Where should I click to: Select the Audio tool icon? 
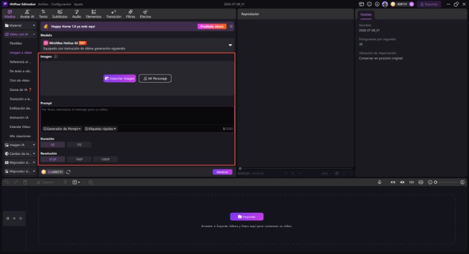click(x=77, y=13)
